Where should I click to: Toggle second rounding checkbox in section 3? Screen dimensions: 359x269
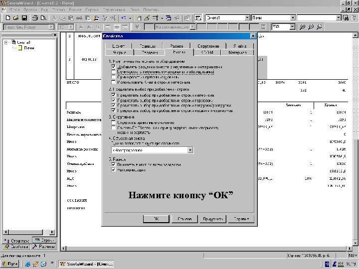point(113,128)
